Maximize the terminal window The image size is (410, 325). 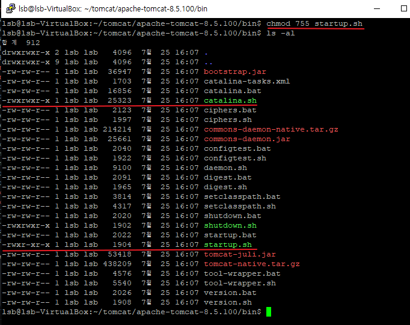point(403,8)
